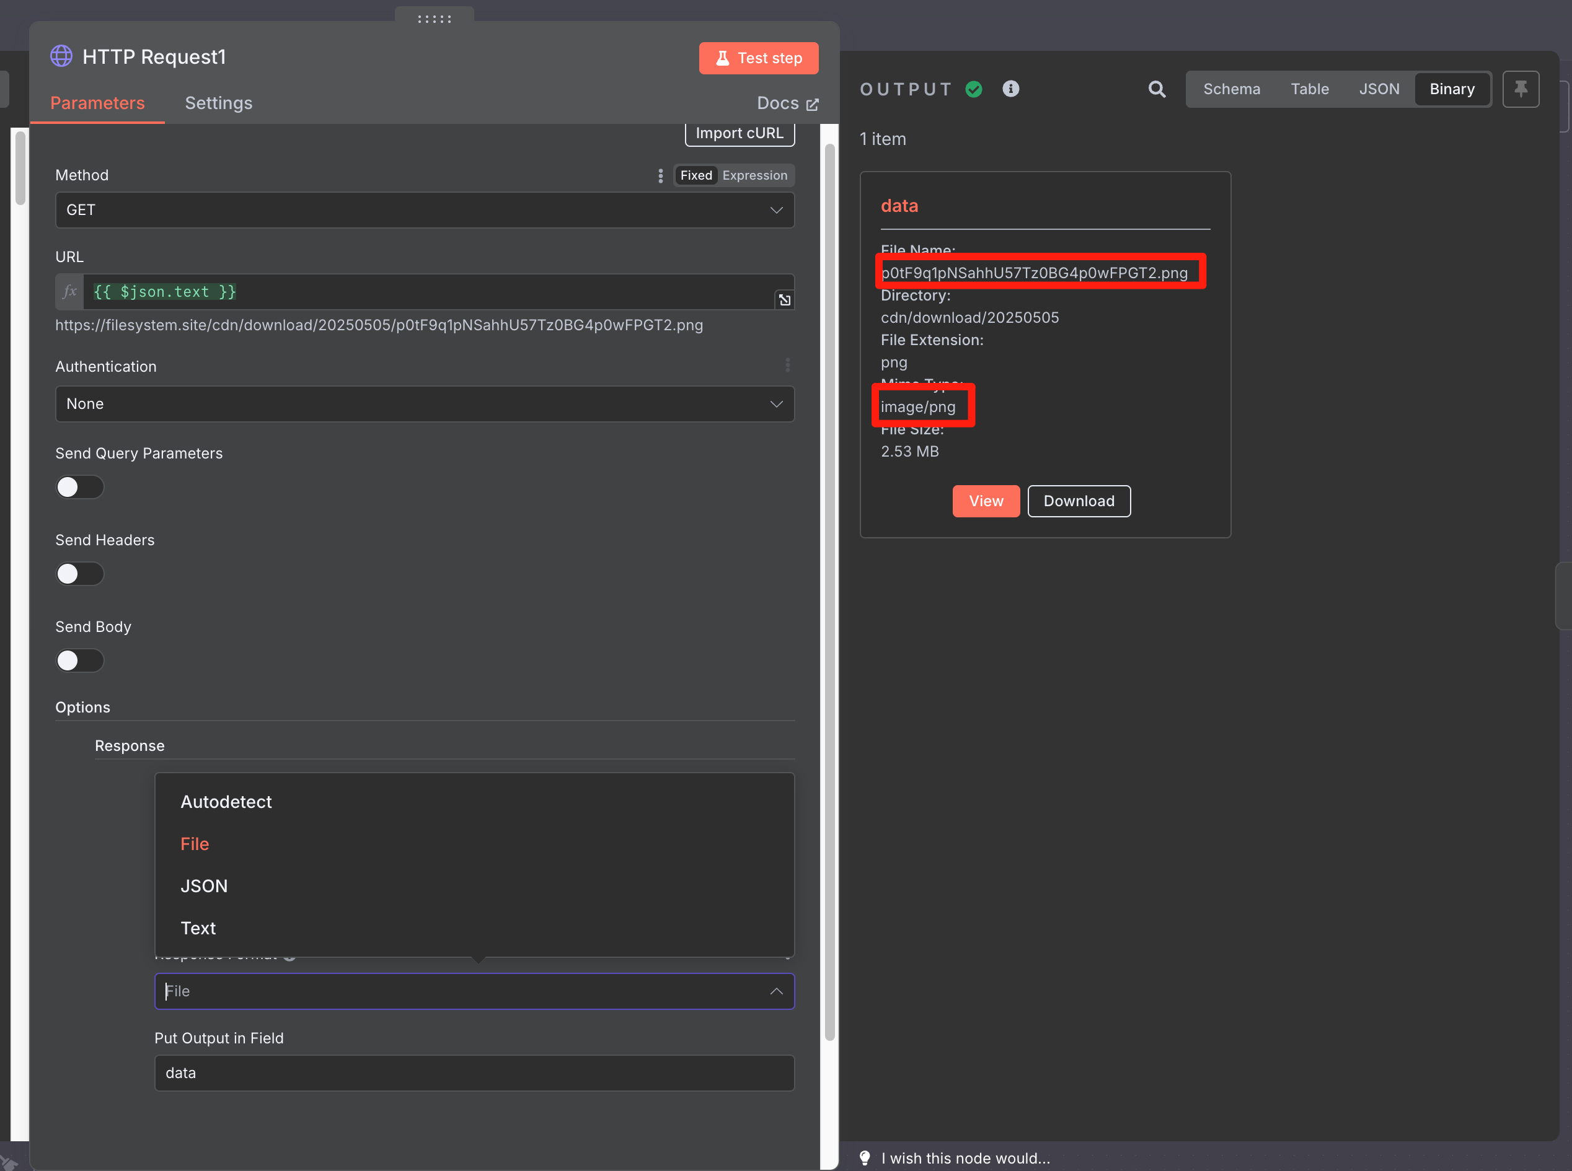This screenshot has width=1572, height=1171.
Task: Toggle Send Query Parameters switch
Action: (x=79, y=487)
